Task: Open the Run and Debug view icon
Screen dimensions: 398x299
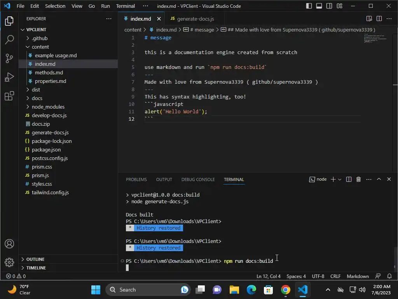Action: point(9,77)
